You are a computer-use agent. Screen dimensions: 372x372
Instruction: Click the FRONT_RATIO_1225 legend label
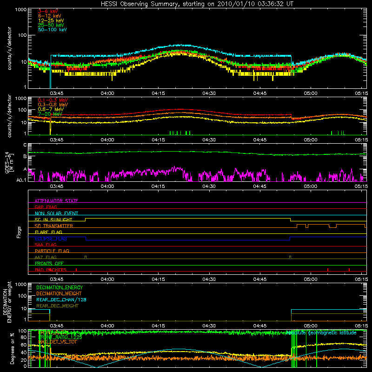coord(60,338)
